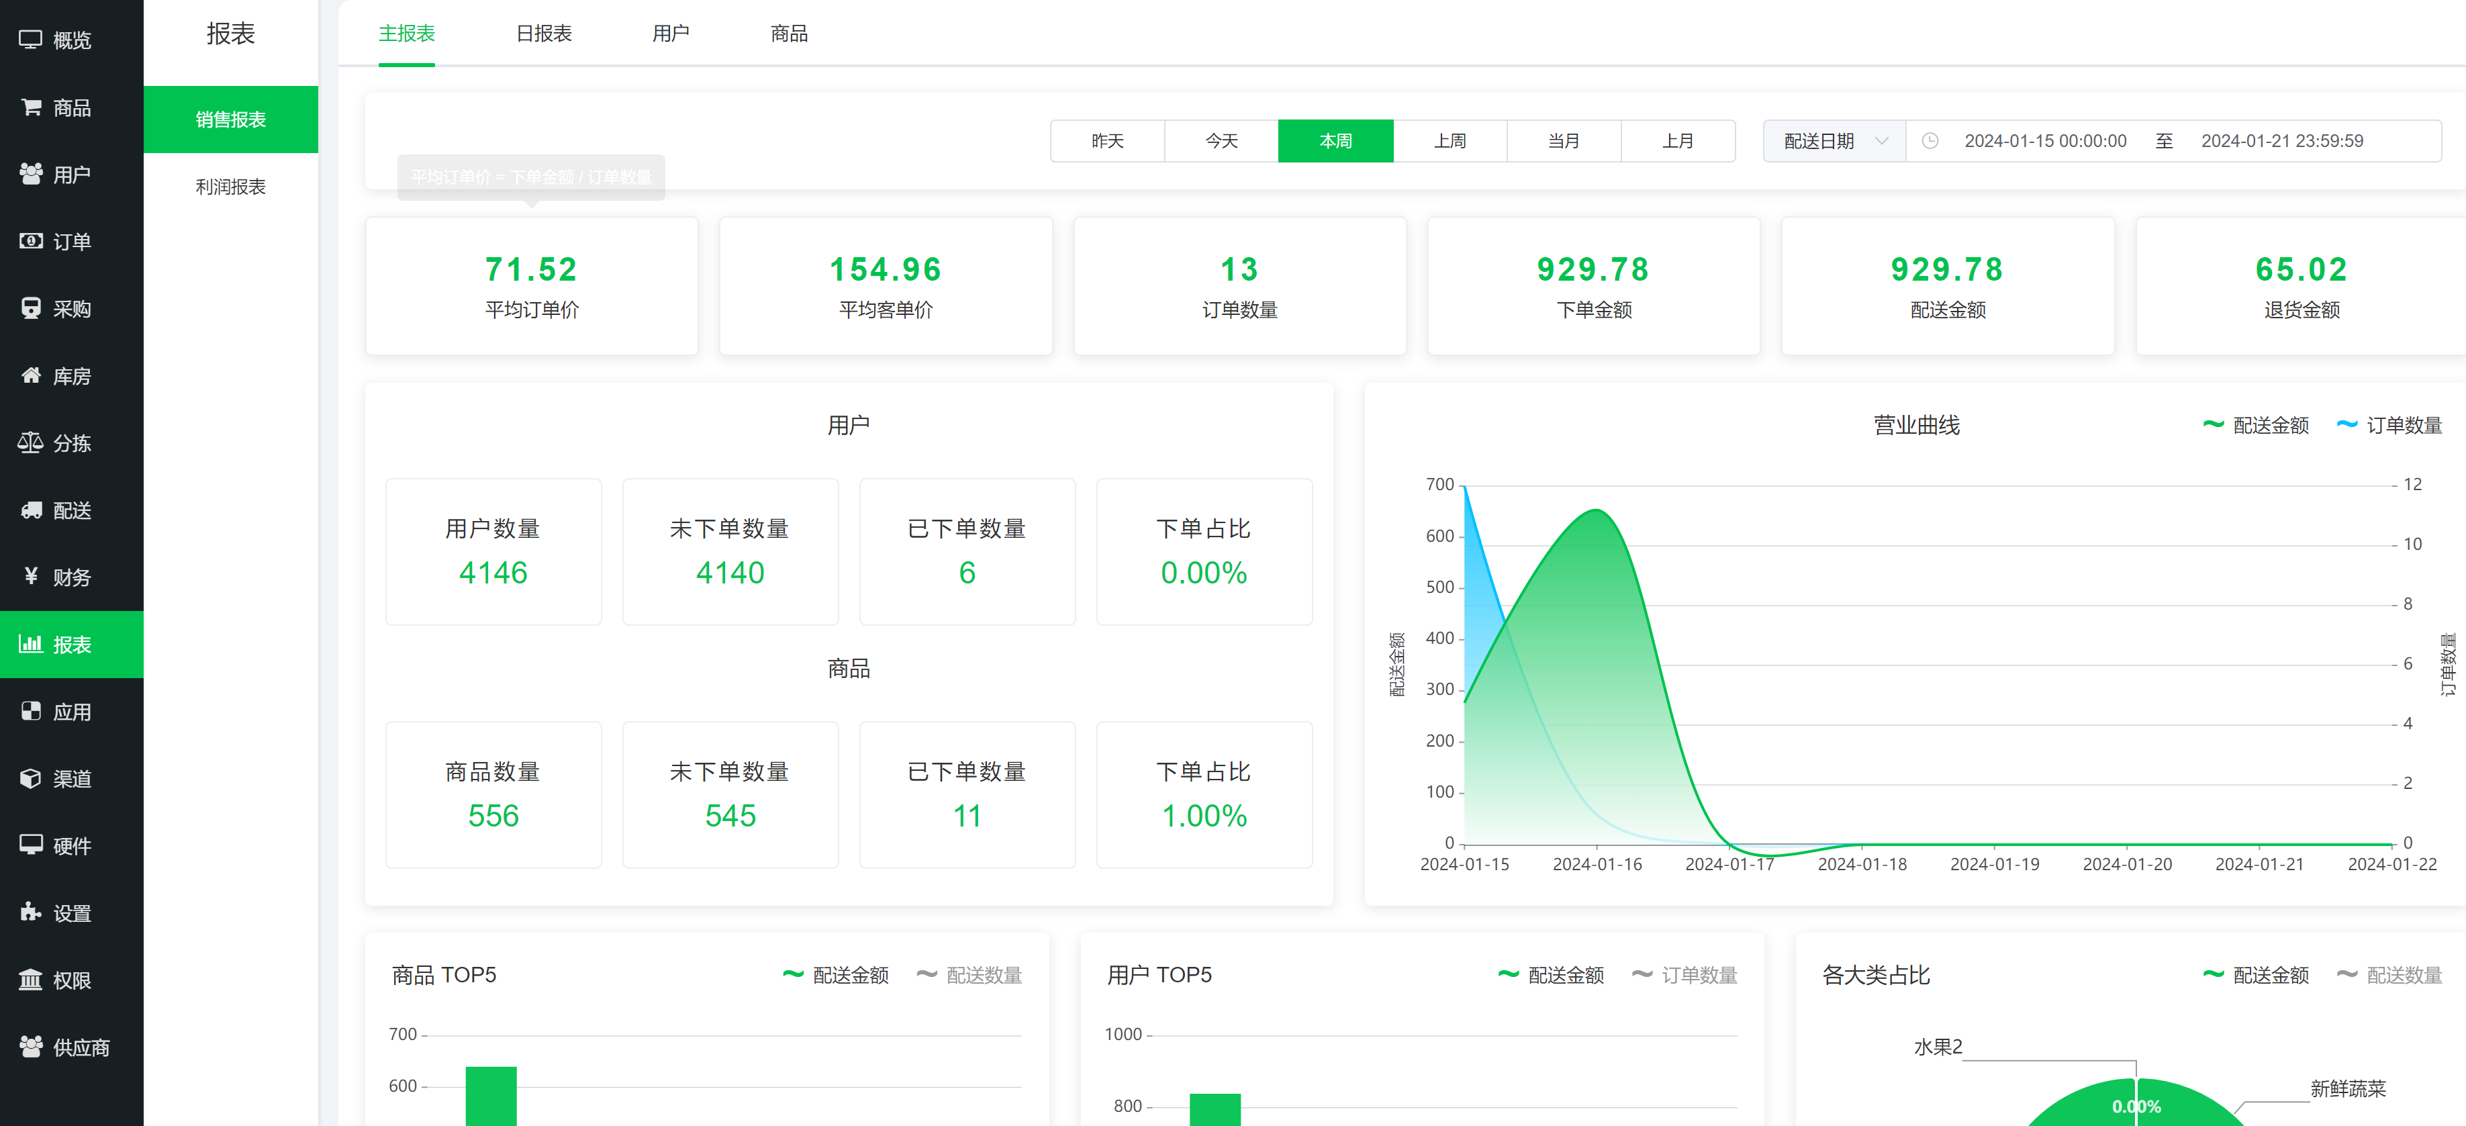Click the 配送 delivery truck icon
The width and height of the screenshot is (2466, 1126).
31,510
